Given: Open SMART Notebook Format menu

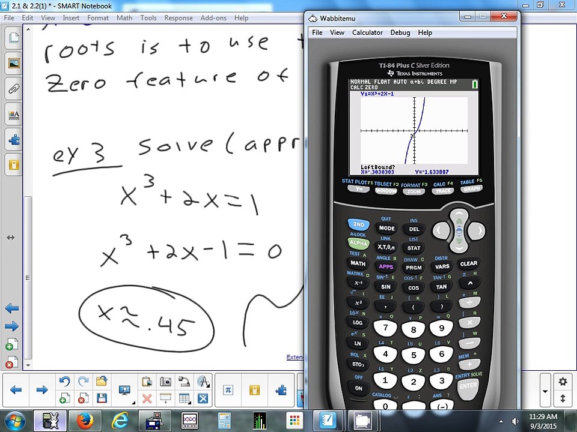Looking at the screenshot, I should (98, 18).
